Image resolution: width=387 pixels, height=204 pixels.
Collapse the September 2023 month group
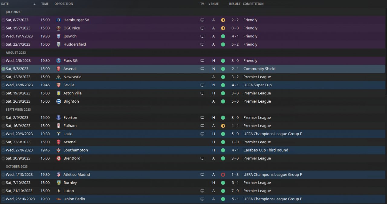pos(18,110)
